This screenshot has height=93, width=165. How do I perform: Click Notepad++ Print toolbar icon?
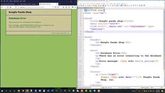pyautogui.click(x=89, y=5)
